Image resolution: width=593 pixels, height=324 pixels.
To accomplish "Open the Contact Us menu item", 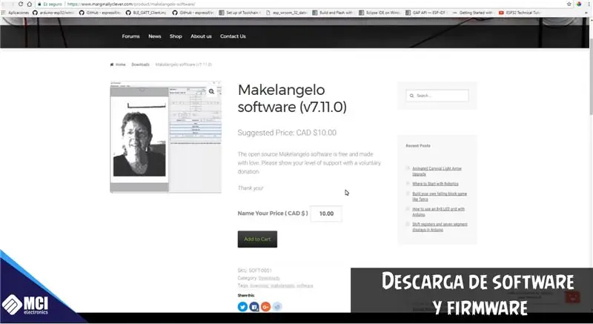I will pyautogui.click(x=233, y=36).
